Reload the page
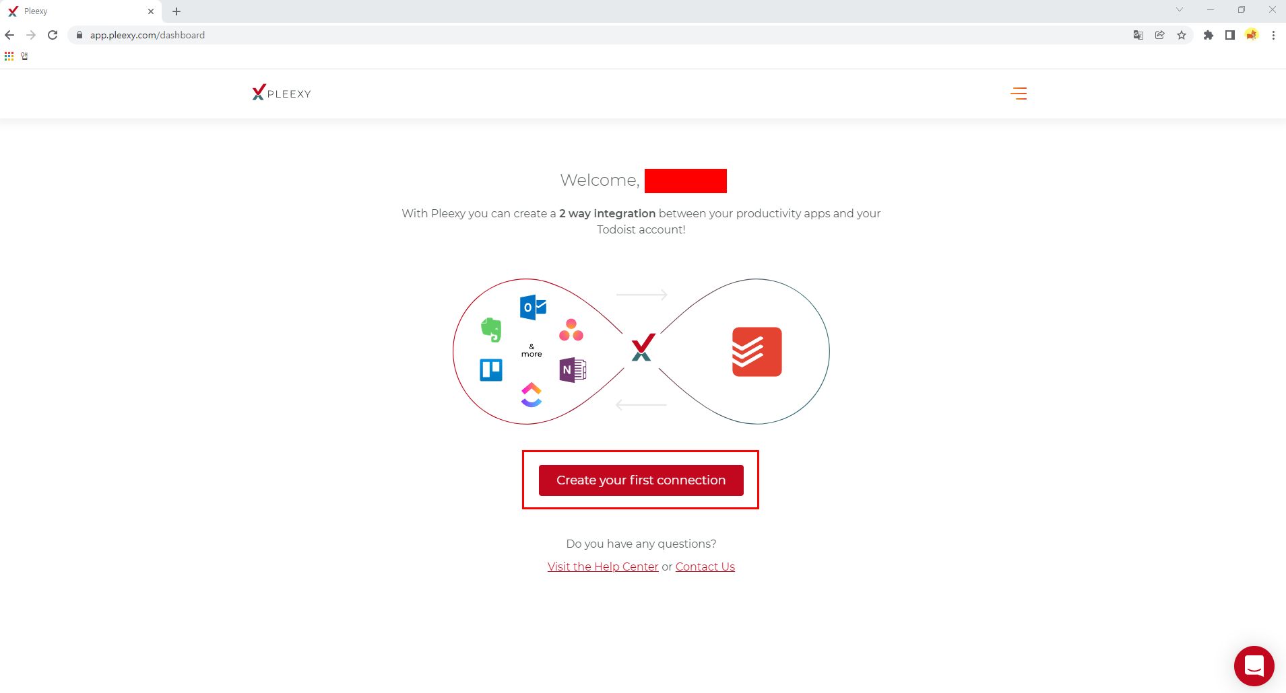The image size is (1286, 693). click(x=53, y=35)
